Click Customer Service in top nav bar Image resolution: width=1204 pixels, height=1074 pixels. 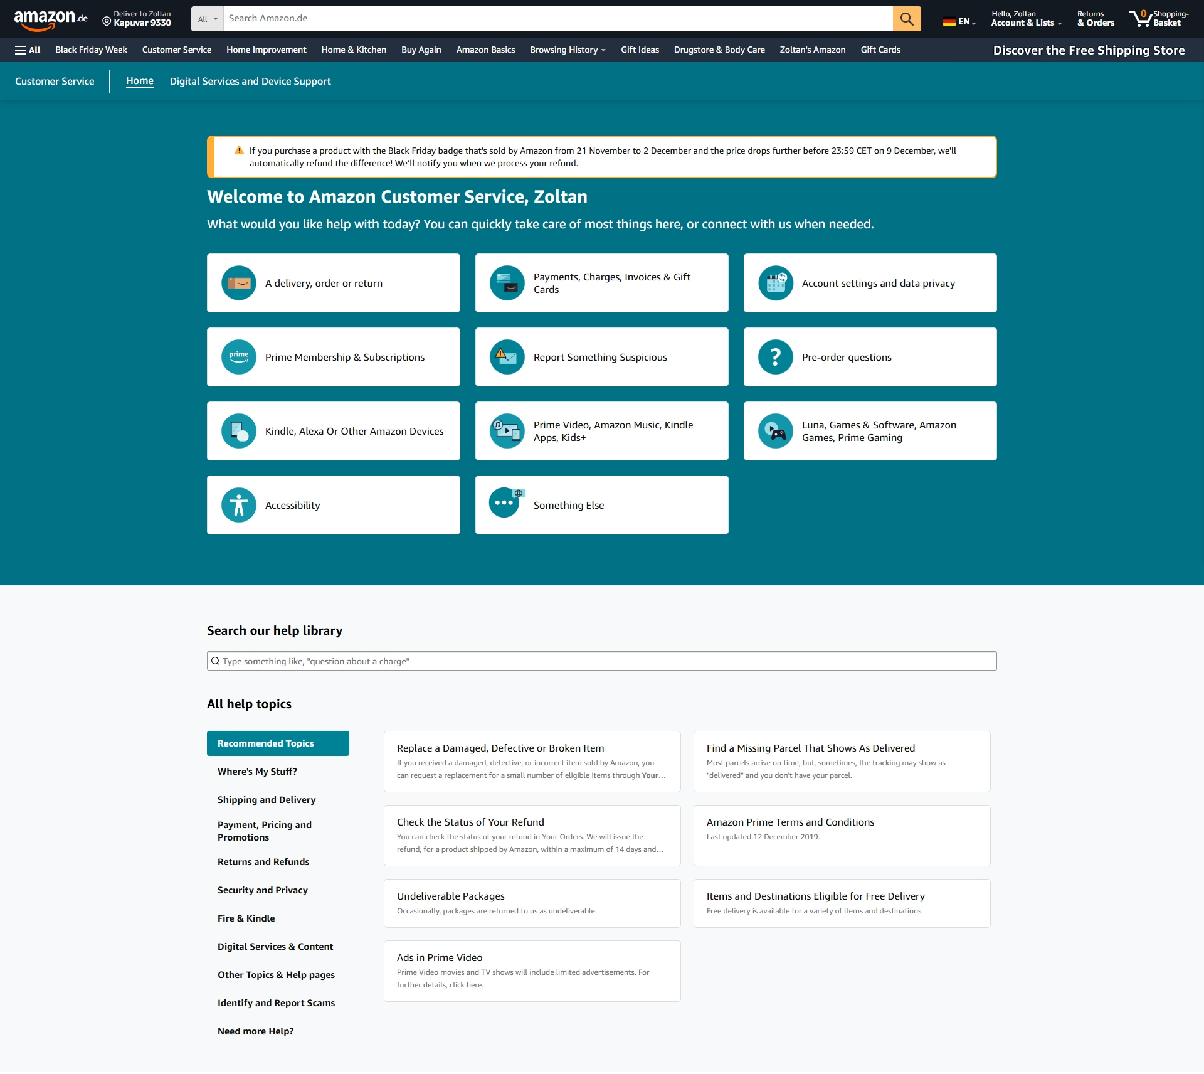177,50
